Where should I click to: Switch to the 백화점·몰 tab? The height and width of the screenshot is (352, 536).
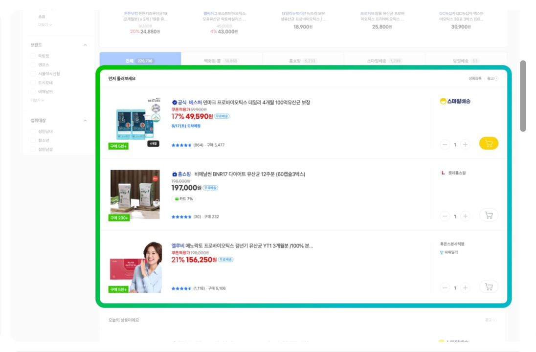click(222, 61)
